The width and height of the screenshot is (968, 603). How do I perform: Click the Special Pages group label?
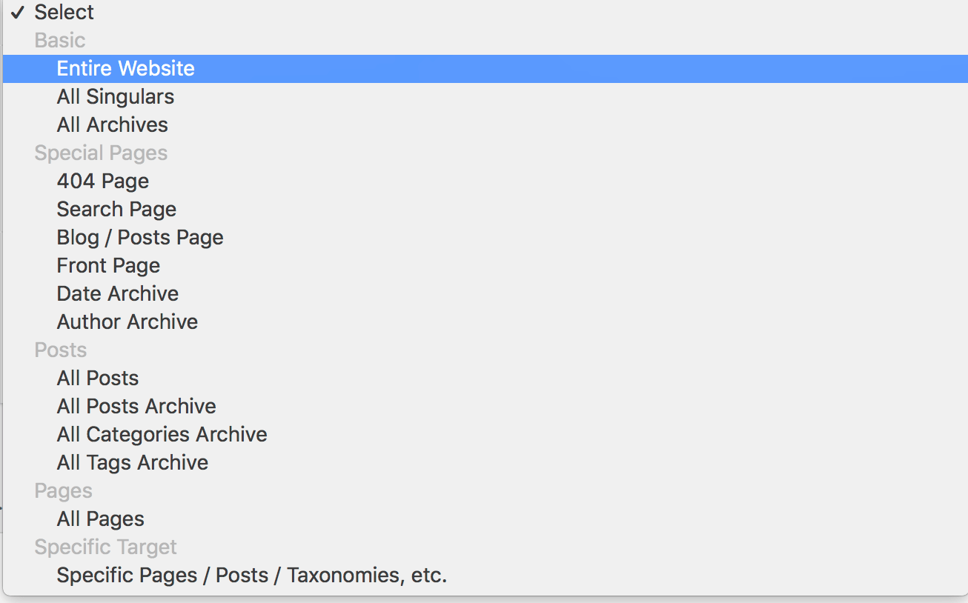[101, 153]
